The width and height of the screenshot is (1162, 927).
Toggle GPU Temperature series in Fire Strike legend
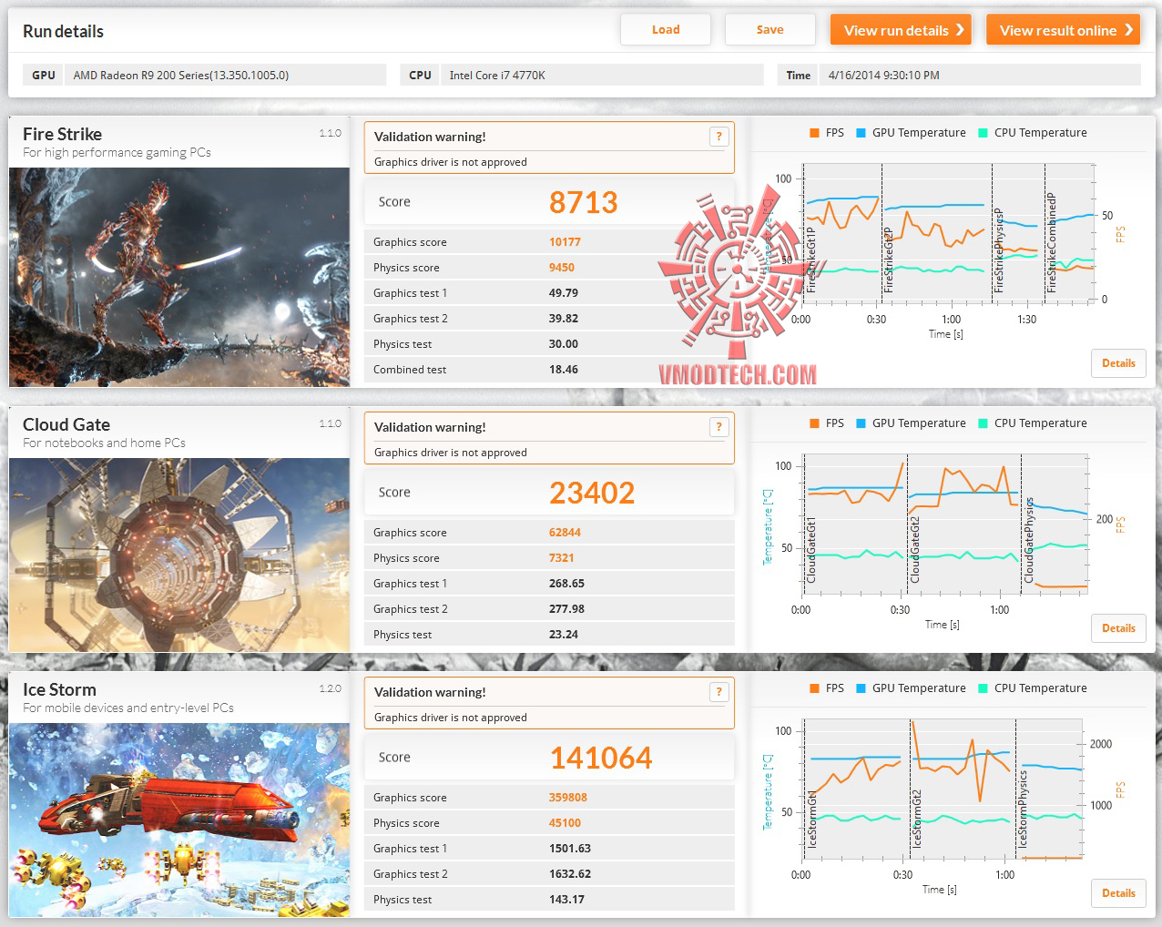[x=919, y=133]
